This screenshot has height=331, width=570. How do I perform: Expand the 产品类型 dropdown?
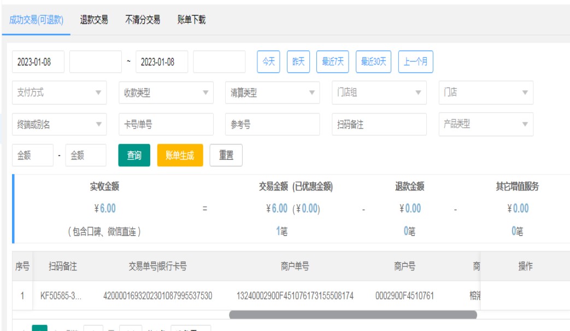tap(486, 124)
